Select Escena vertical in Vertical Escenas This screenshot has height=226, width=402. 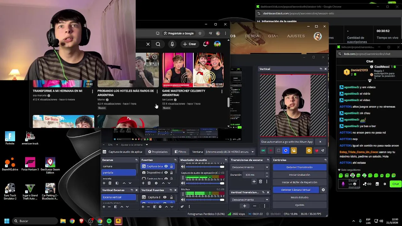119,197
